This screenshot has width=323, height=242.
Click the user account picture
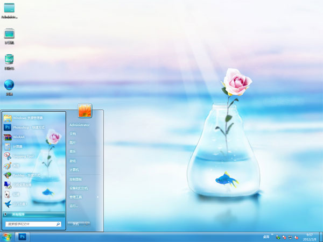(x=85, y=110)
